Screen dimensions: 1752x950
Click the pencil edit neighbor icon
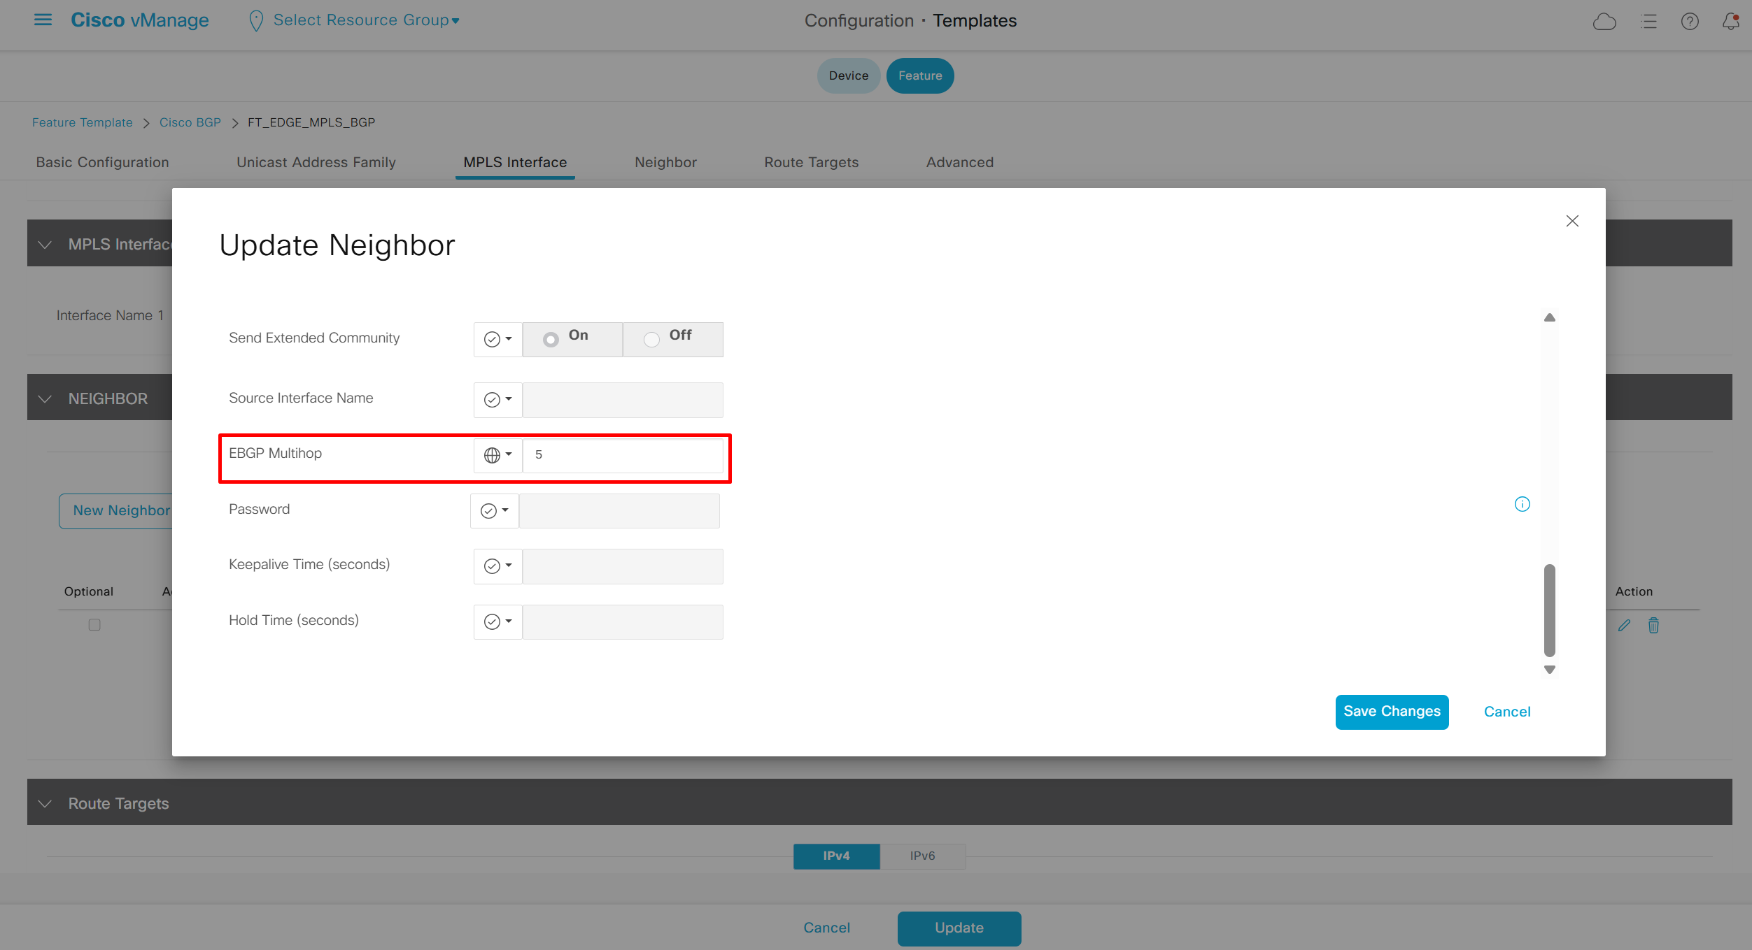click(1624, 626)
